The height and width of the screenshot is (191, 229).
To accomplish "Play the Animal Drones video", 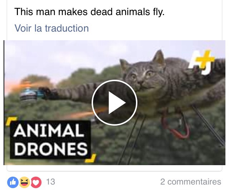I will tap(114, 103).
